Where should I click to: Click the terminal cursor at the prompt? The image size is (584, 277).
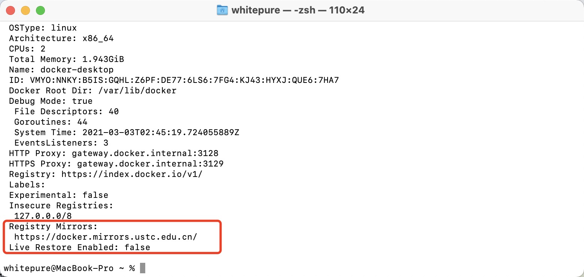coord(142,268)
